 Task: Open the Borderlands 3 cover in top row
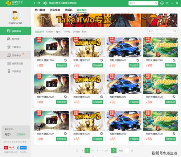(x=88, y=47)
